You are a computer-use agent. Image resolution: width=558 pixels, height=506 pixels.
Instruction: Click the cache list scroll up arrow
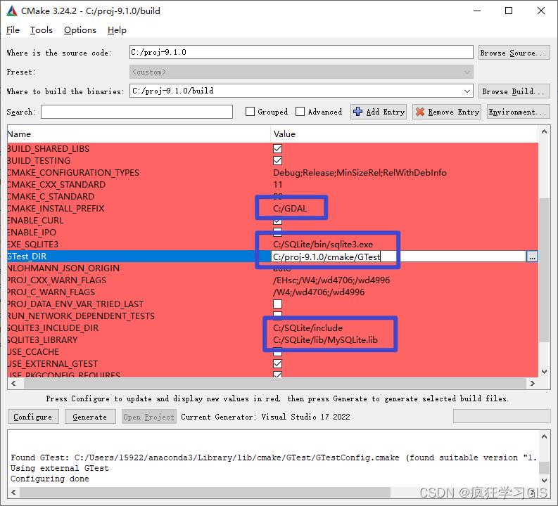pos(544,132)
